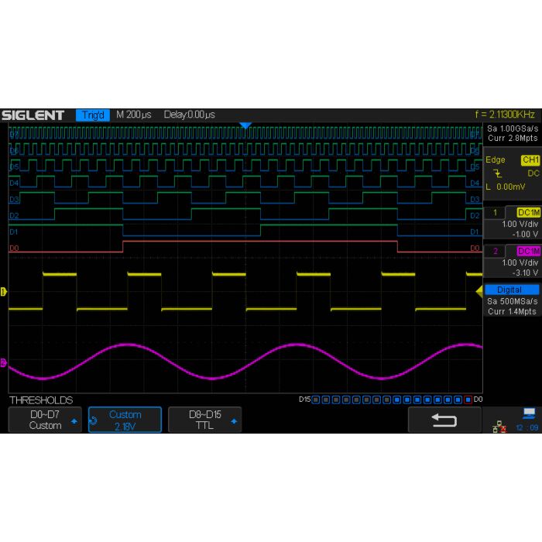542x542 pixels.
Task: Toggle the Trig'd trigger status indicator
Action: 92,115
